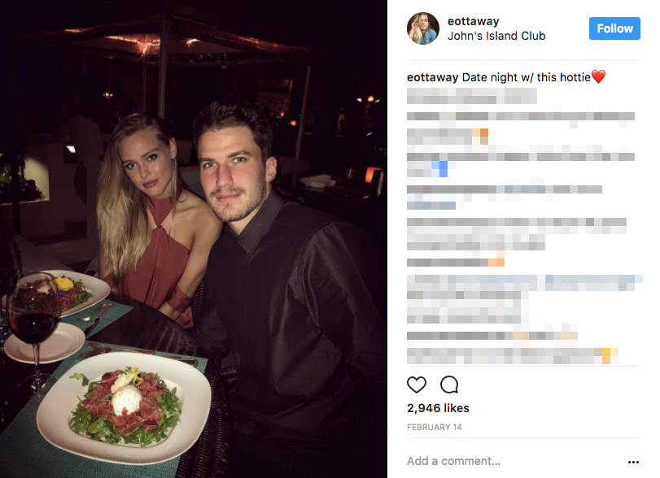Click the caption text Date night w/ this hottie
This screenshot has width=660, height=478.
tap(527, 77)
